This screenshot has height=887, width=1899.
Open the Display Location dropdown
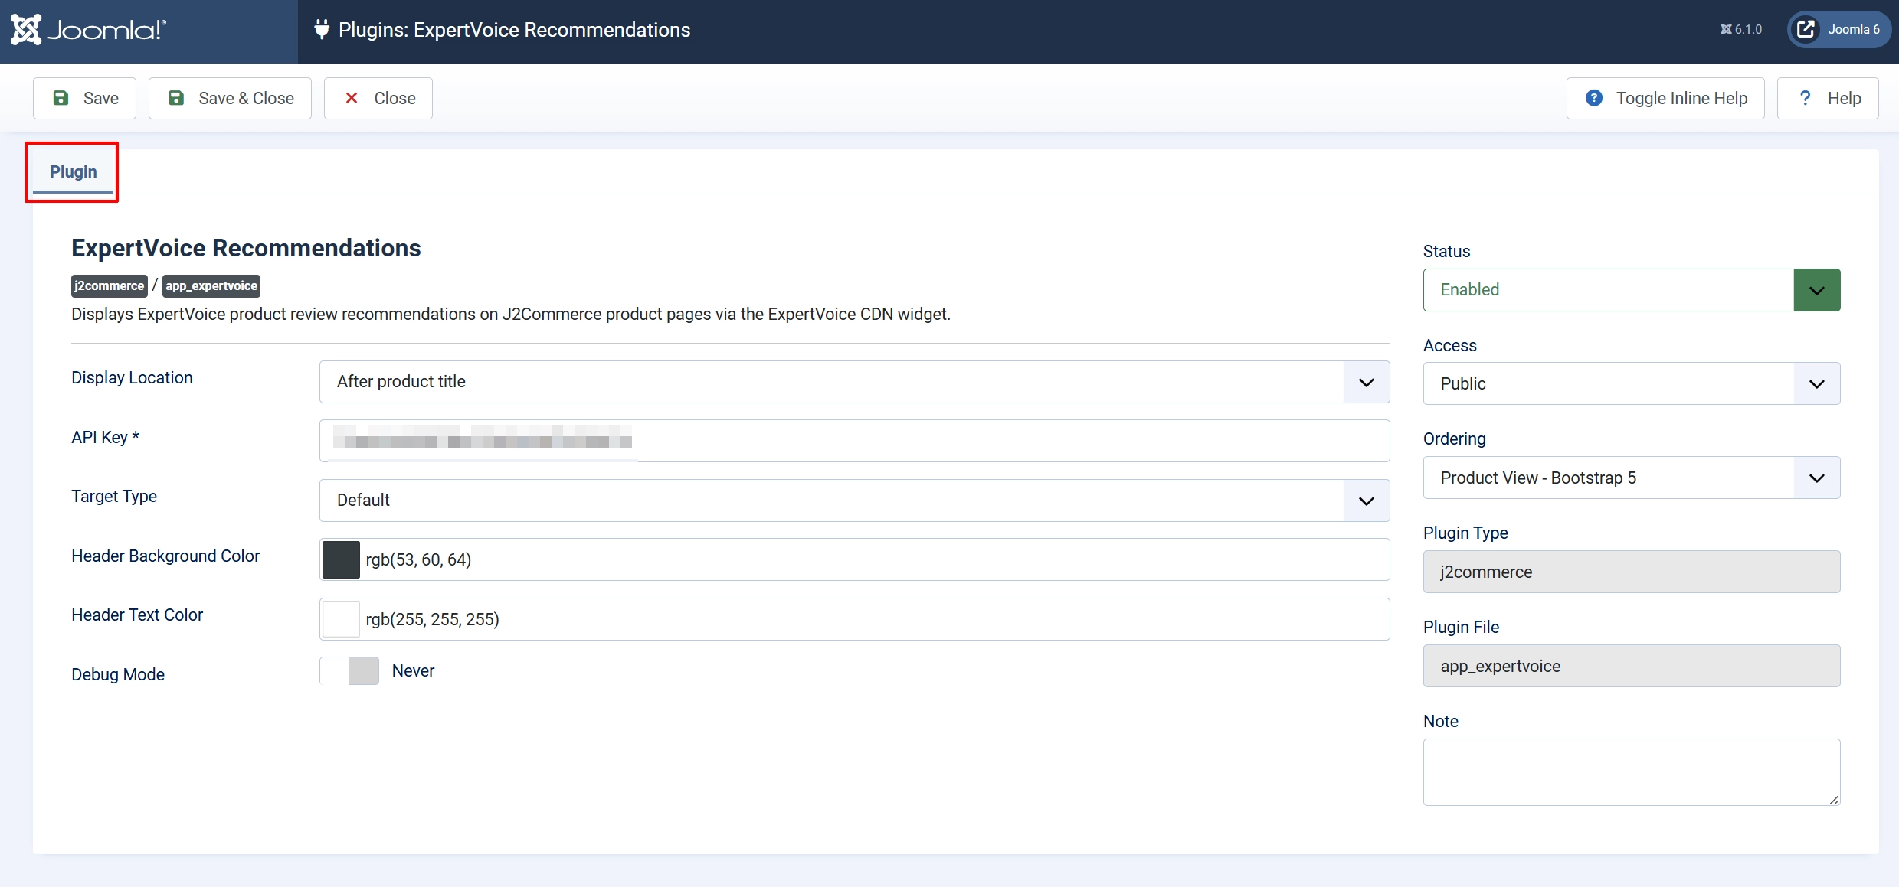pyautogui.click(x=854, y=382)
